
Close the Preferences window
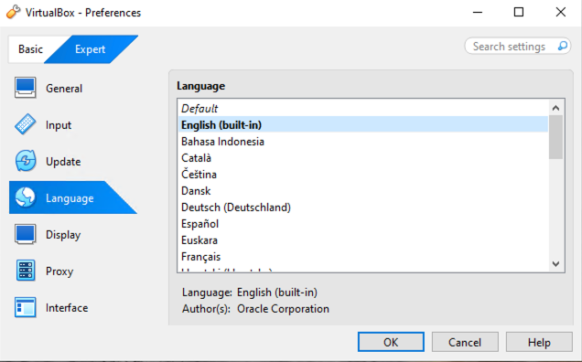[x=560, y=12]
